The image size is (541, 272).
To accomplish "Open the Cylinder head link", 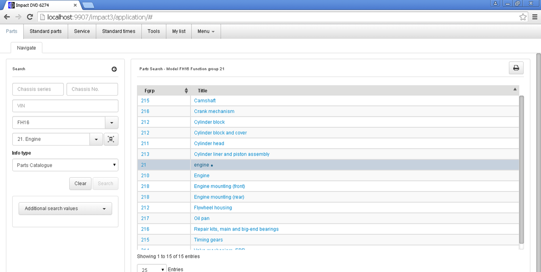I will 209,143.
